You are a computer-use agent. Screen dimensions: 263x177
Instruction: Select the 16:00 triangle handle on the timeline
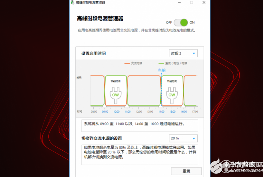183,106
